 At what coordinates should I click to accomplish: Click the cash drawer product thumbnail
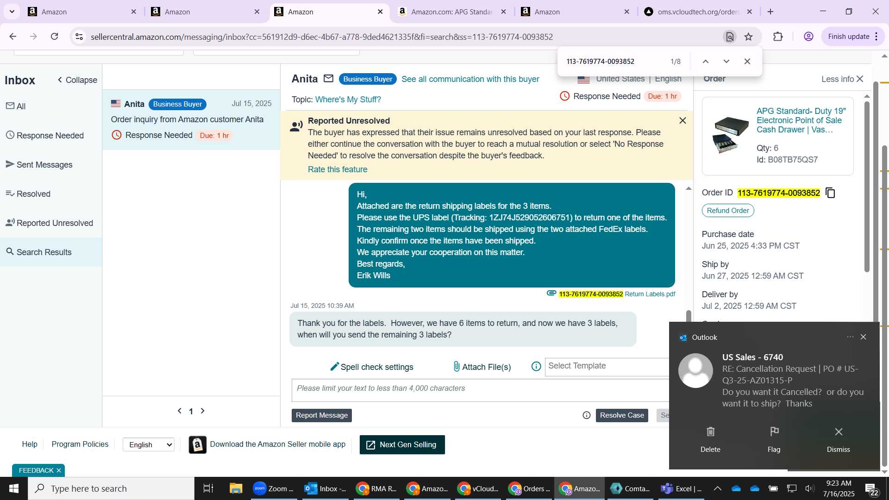[x=731, y=135]
